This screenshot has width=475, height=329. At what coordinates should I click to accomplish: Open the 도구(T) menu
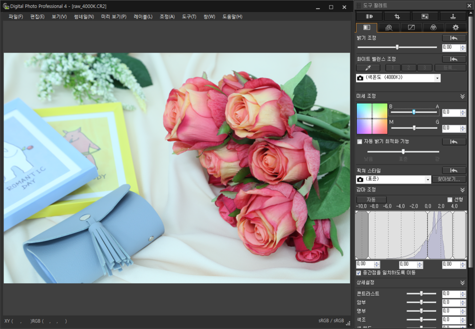(x=189, y=17)
